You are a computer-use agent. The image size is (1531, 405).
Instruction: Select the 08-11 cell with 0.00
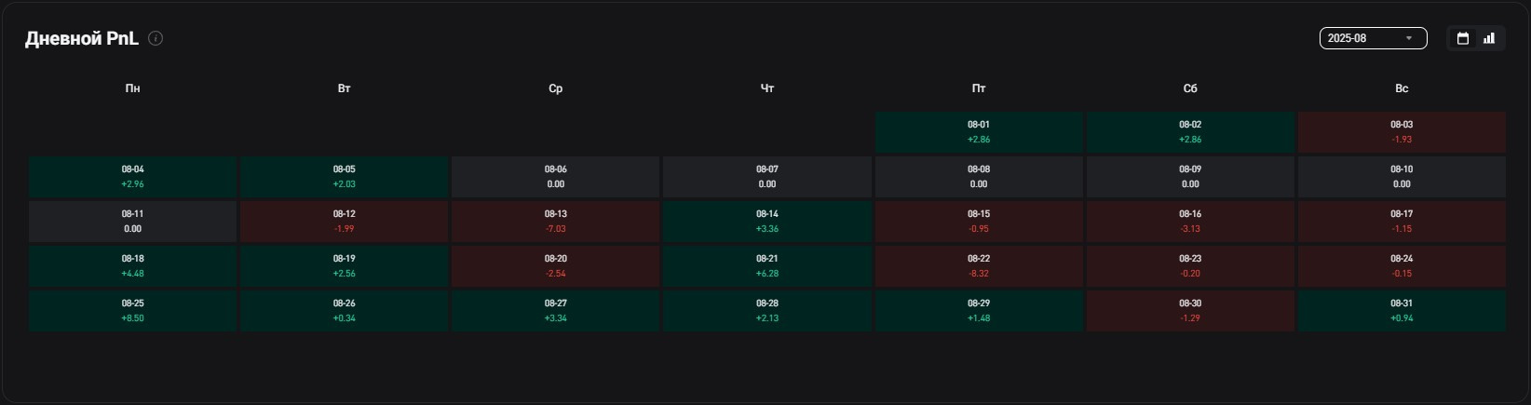132,222
